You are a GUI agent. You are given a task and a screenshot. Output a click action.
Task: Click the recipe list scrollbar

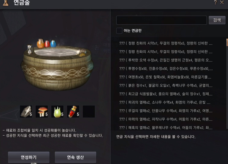point(227,84)
